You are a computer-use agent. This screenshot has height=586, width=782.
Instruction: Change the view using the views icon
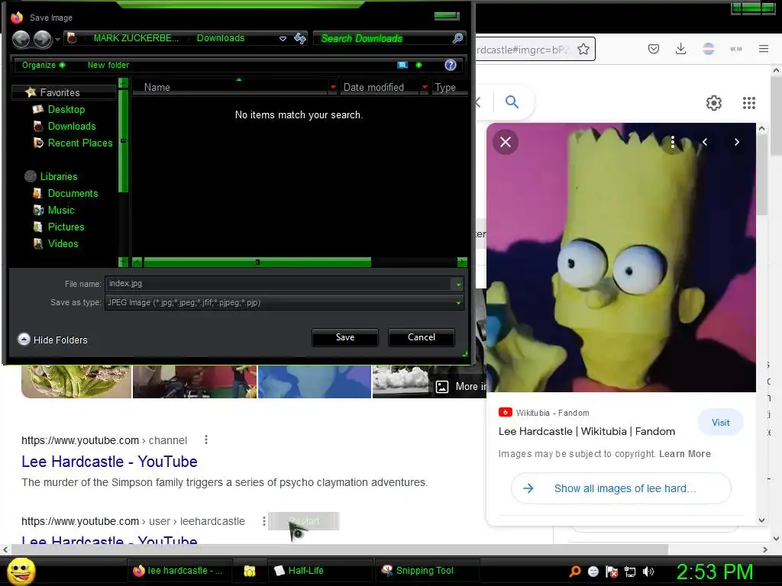(402, 65)
